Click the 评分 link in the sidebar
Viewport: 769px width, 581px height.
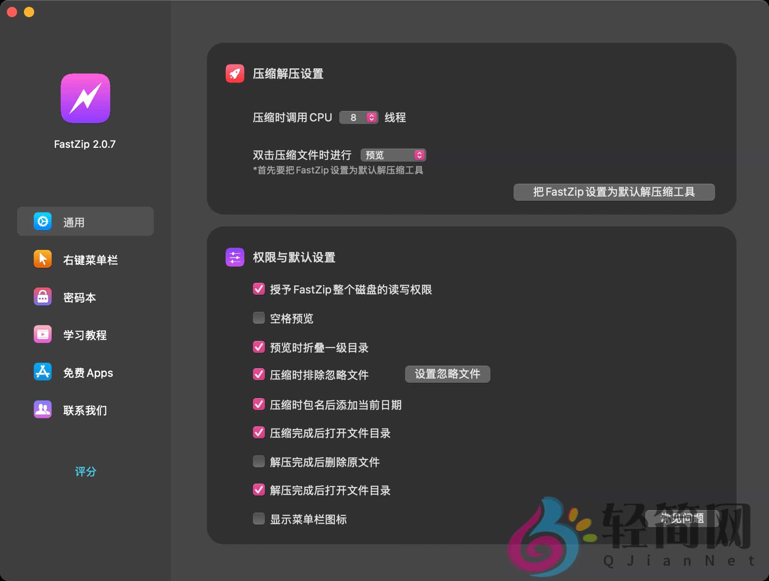(85, 472)
